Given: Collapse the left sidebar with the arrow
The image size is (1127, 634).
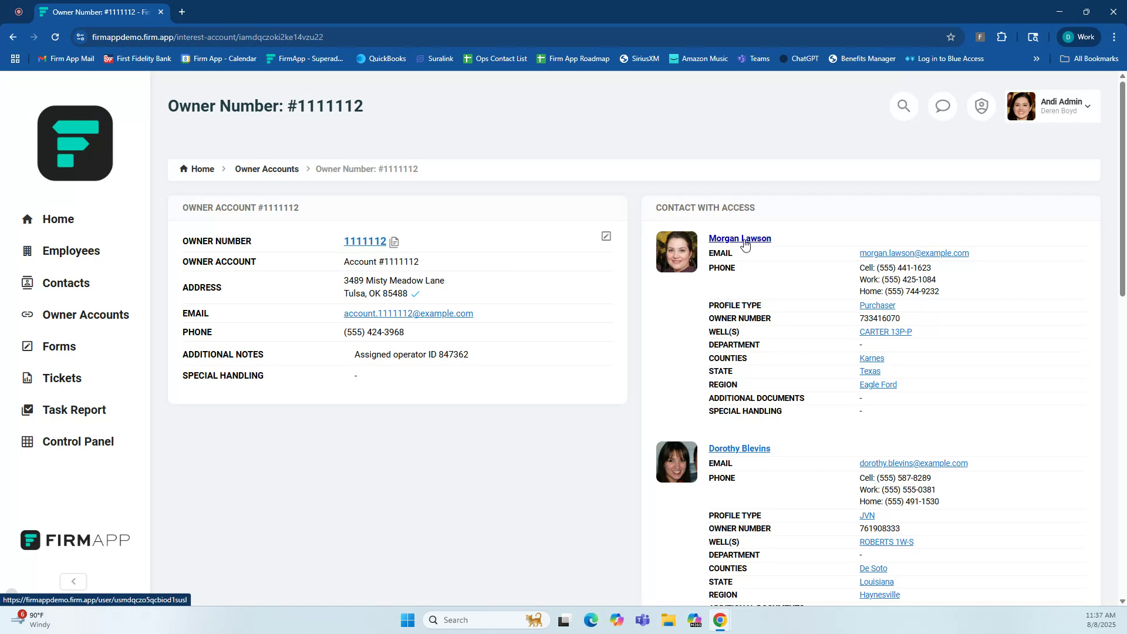Looking at the screenshot, I should pos(73,581).
